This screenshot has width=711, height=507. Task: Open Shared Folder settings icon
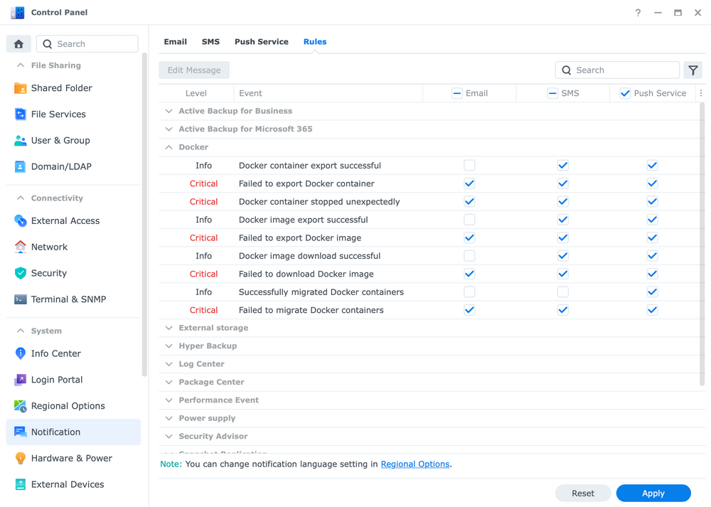click(20, 88)
